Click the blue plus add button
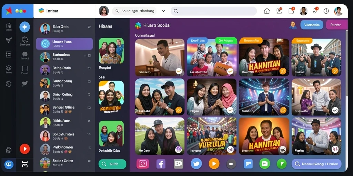The width and height of the screenshot is (353, 176). point(24,27)
